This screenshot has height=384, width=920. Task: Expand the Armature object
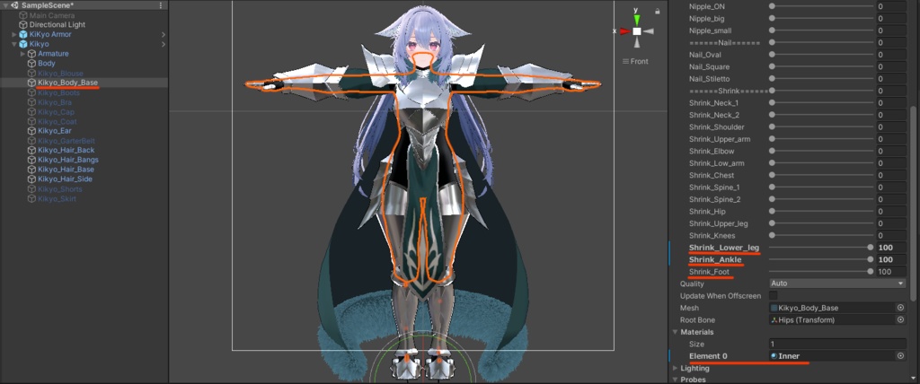23,54
